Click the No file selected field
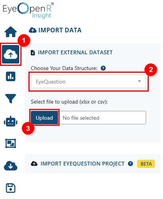This screenshot has height=199, width=163. [102, 118]
